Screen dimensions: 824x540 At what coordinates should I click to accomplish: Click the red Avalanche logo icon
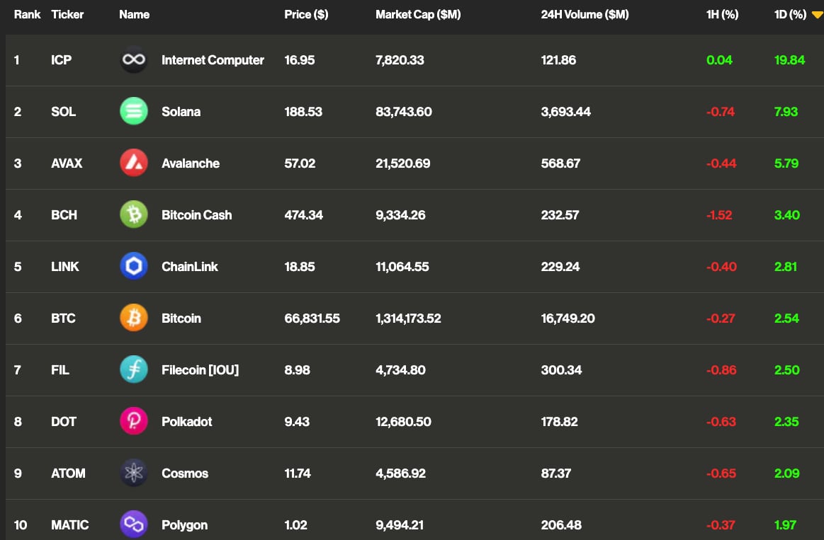coord(133,163)
